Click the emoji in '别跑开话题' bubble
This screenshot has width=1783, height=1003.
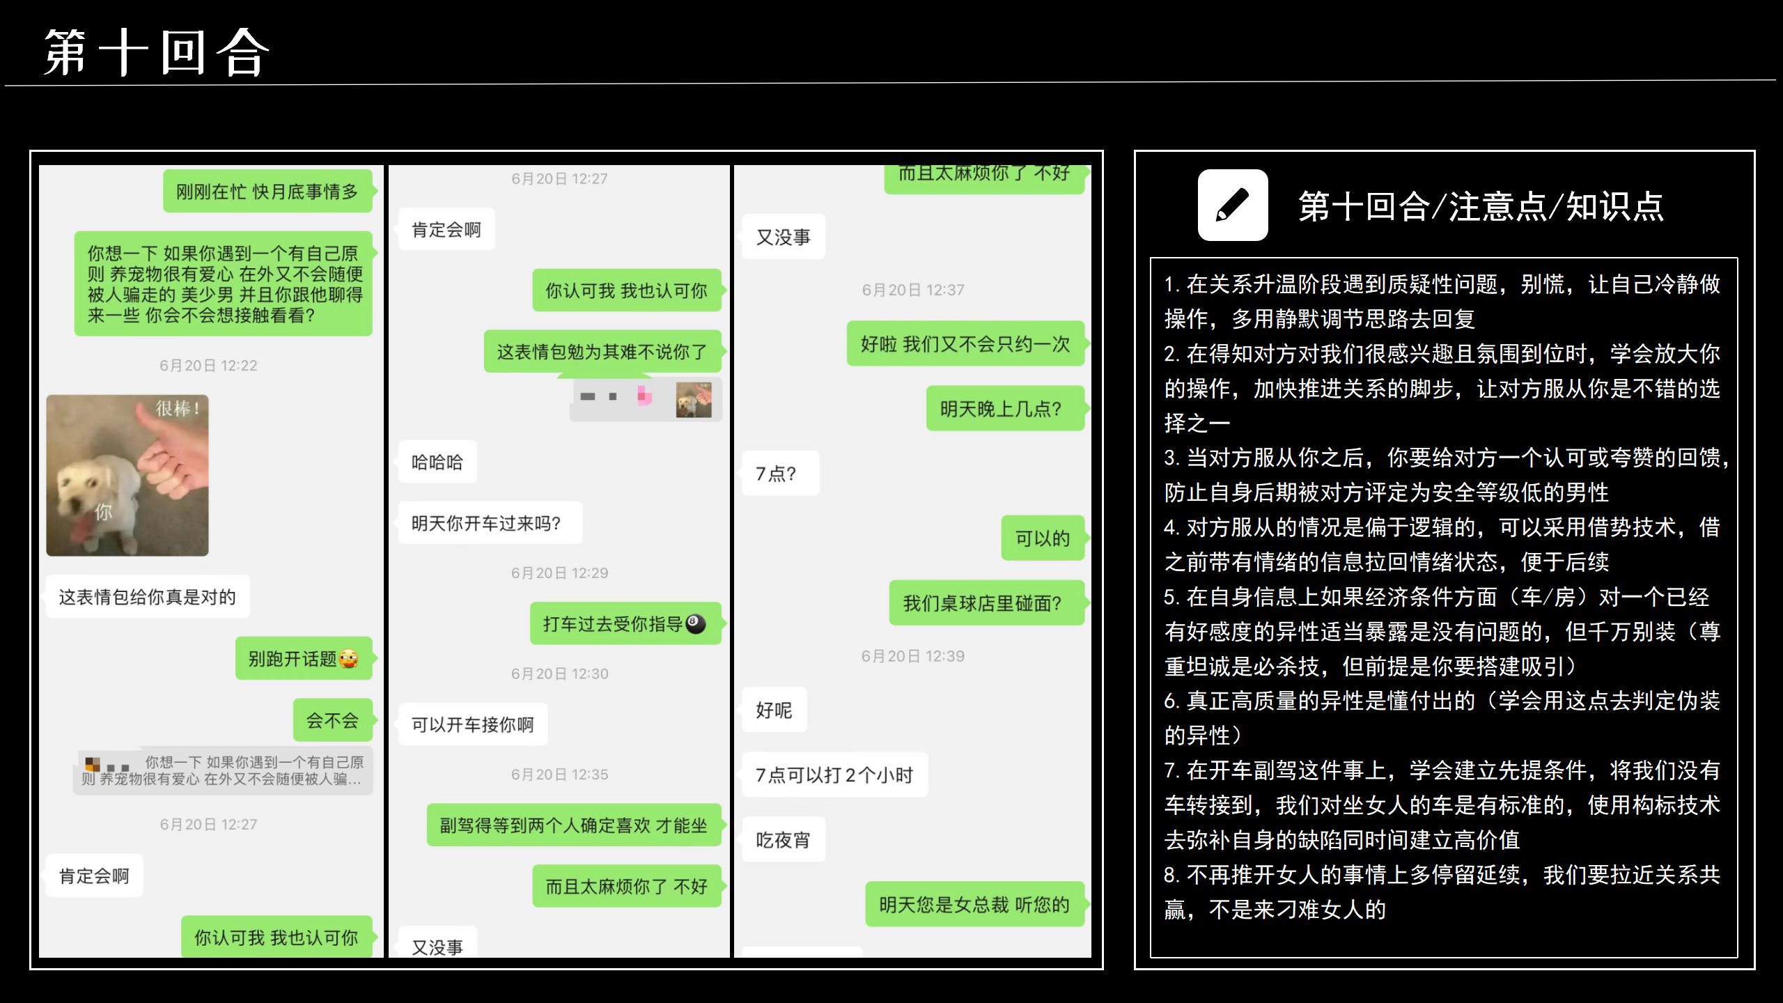(x=349, y=658)
